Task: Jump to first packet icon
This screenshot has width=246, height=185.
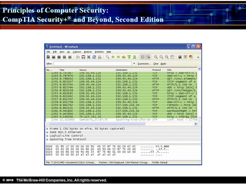Action: [x=129, y=57]
